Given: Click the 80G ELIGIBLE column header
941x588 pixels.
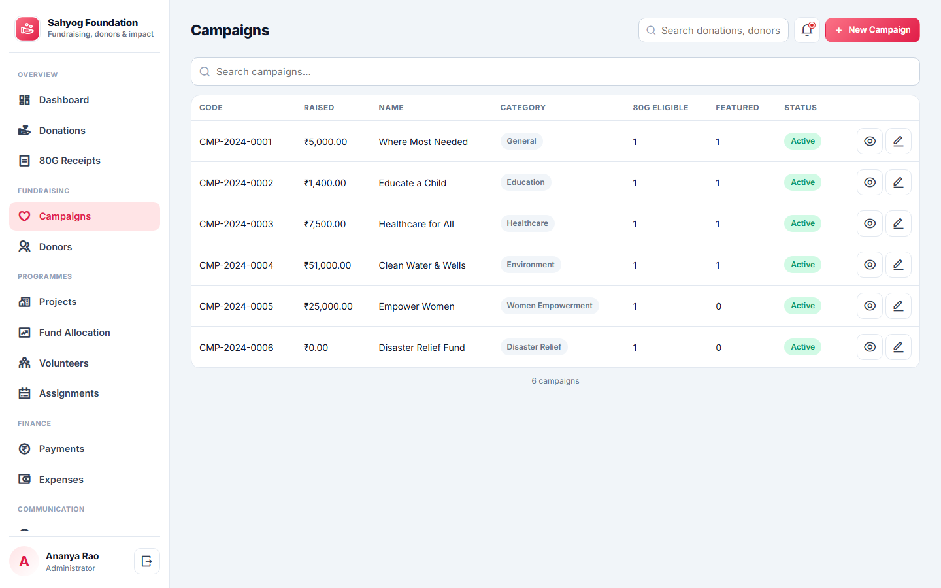Looking at the screenshot, I should [661, 108].
